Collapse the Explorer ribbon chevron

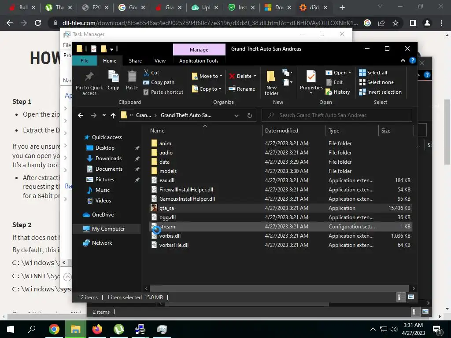[403, 60]
